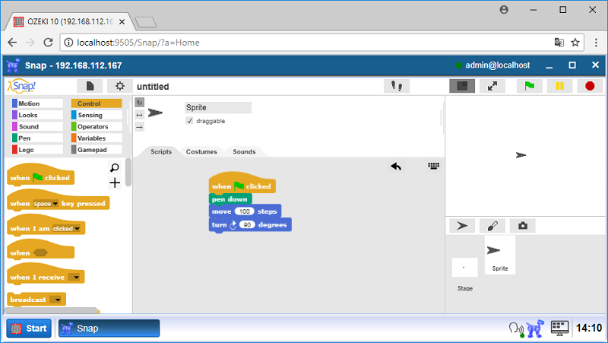
Task: Click the undo arrow in scripting area
Action: [396, 167]
